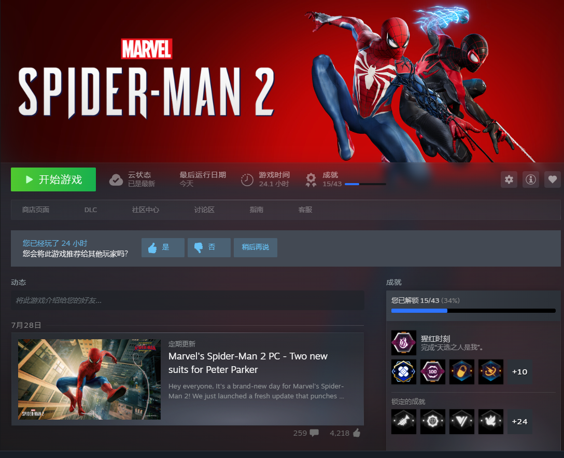Open unlocked achievement with orange canister icon
Image resolution: width=564 pixels, height=458 pixels.
point(462,372)
